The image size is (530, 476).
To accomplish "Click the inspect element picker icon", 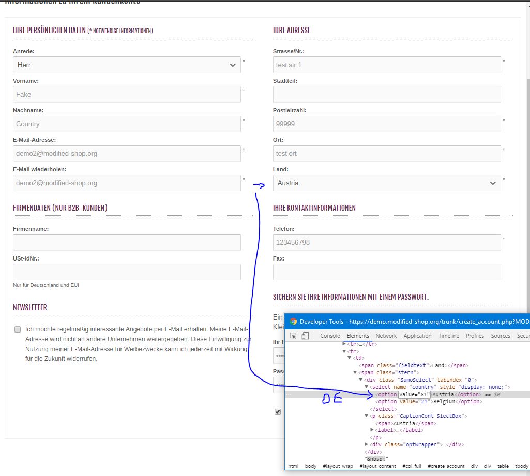I will (293, 336).
